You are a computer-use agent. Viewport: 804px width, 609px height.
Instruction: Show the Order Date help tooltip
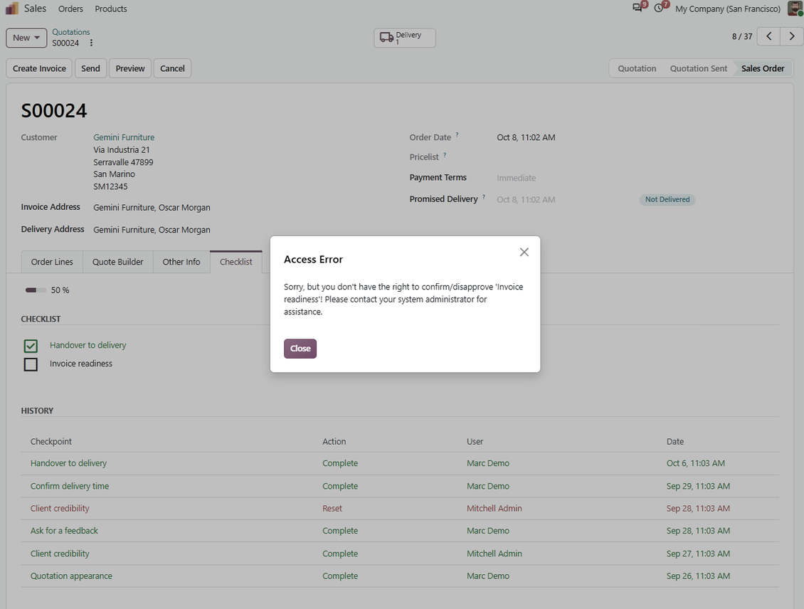(x=457, y=135)
